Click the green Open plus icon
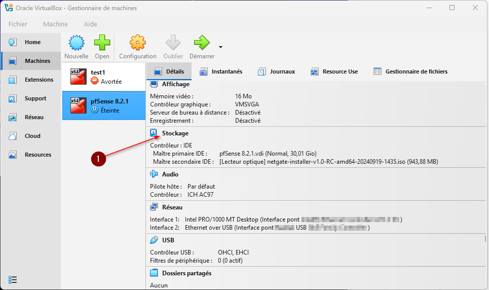The width and height of the screenshot is (489, 290). [102, 43]
